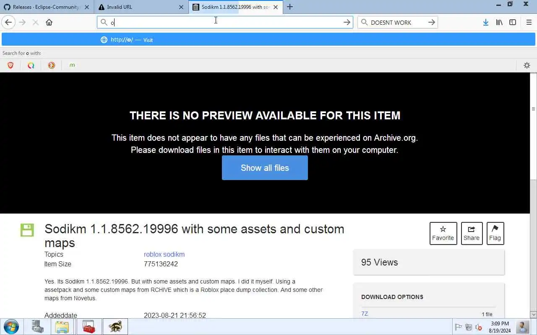Focus the address bar input field
Screen dimensions: 537x335
click(226, 22)
